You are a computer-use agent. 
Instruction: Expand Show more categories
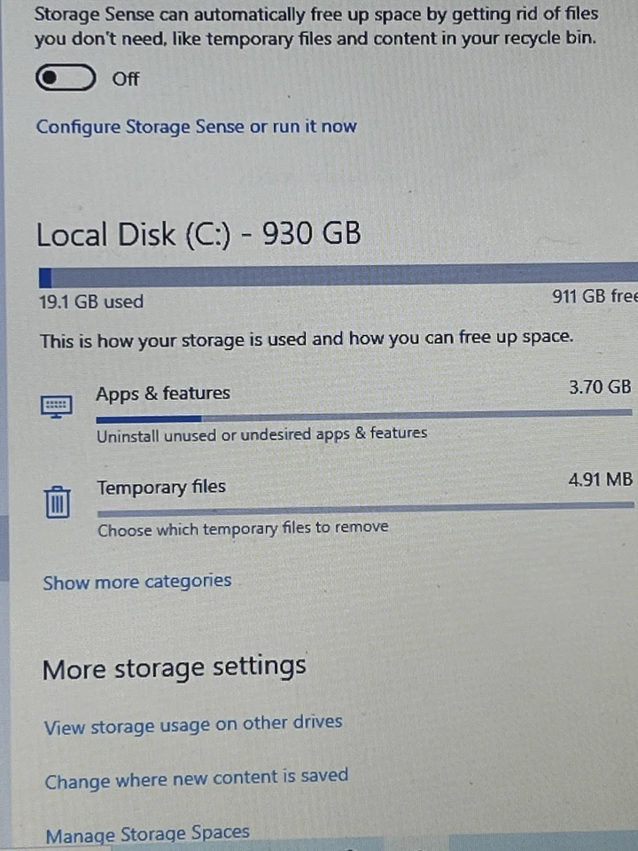pos(136,582)
